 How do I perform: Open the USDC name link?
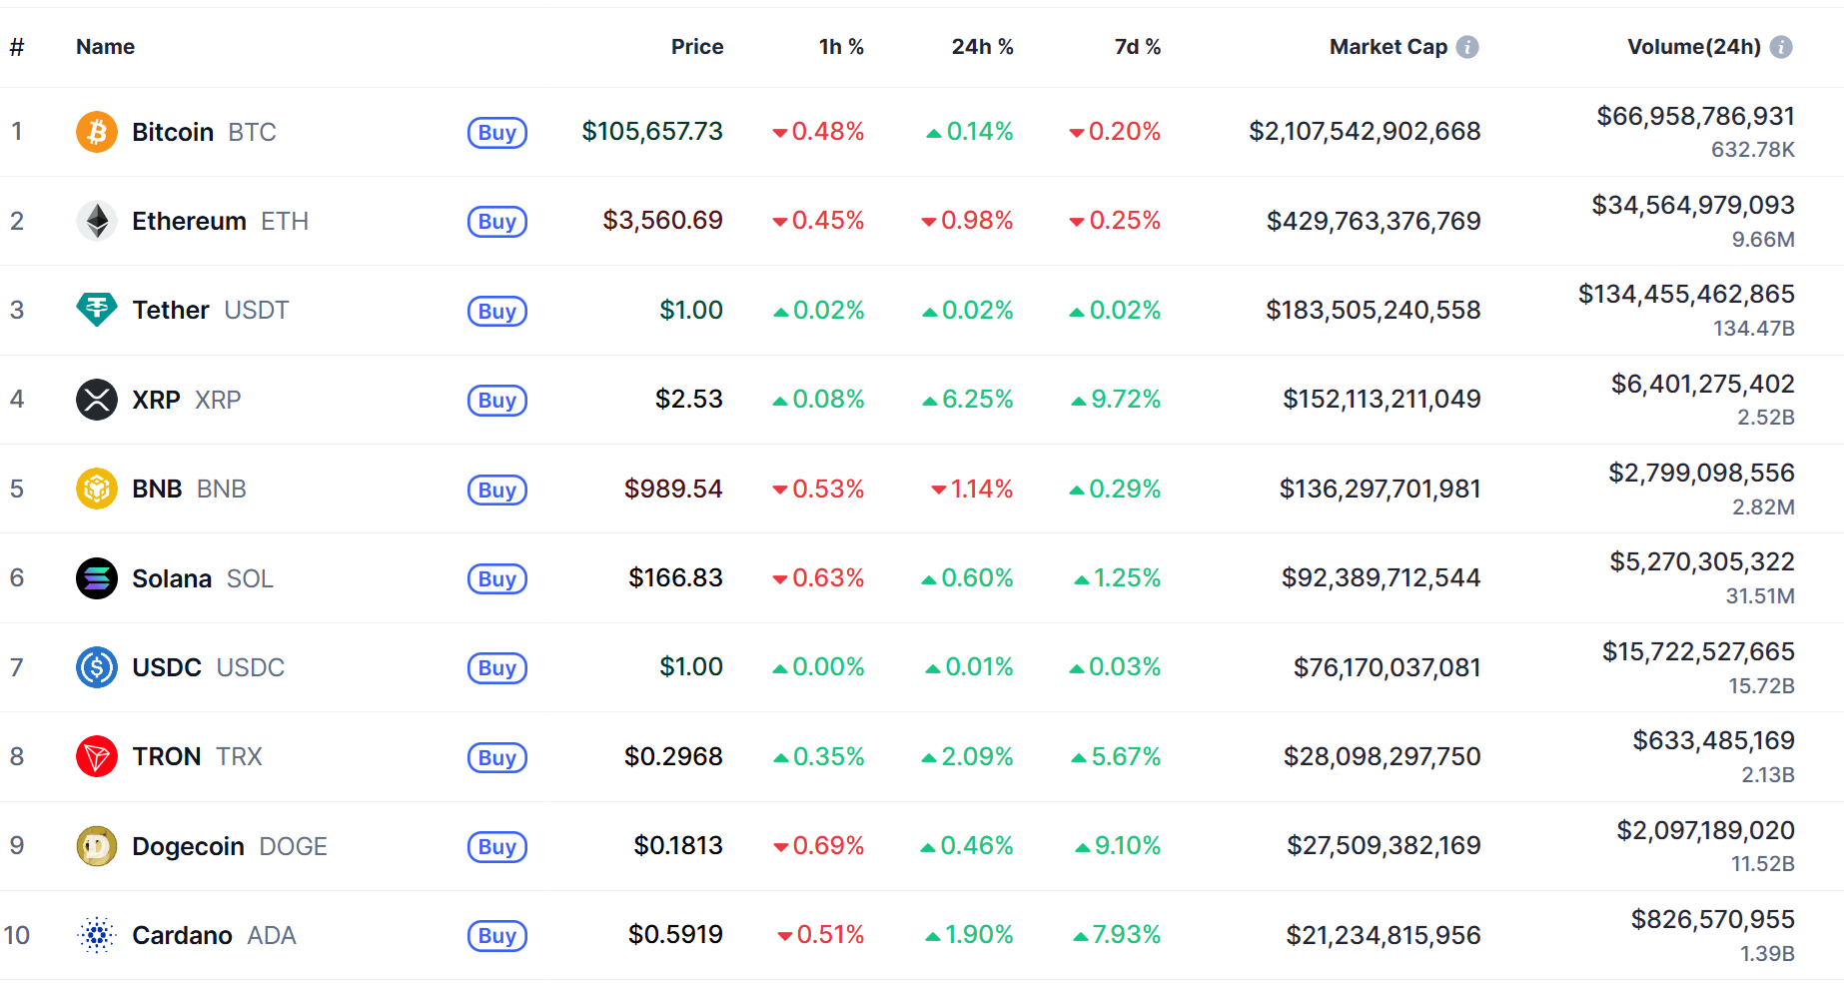208,667
